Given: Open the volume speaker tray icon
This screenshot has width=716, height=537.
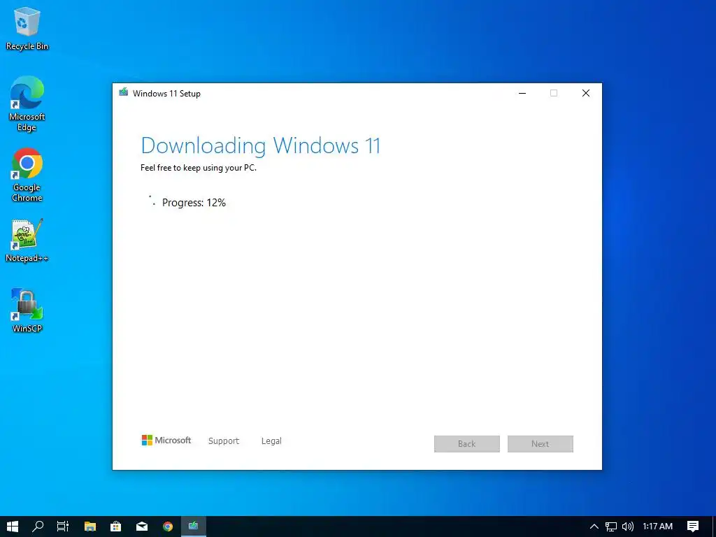Looking at the screenshot, I should (x=628, y=527).
